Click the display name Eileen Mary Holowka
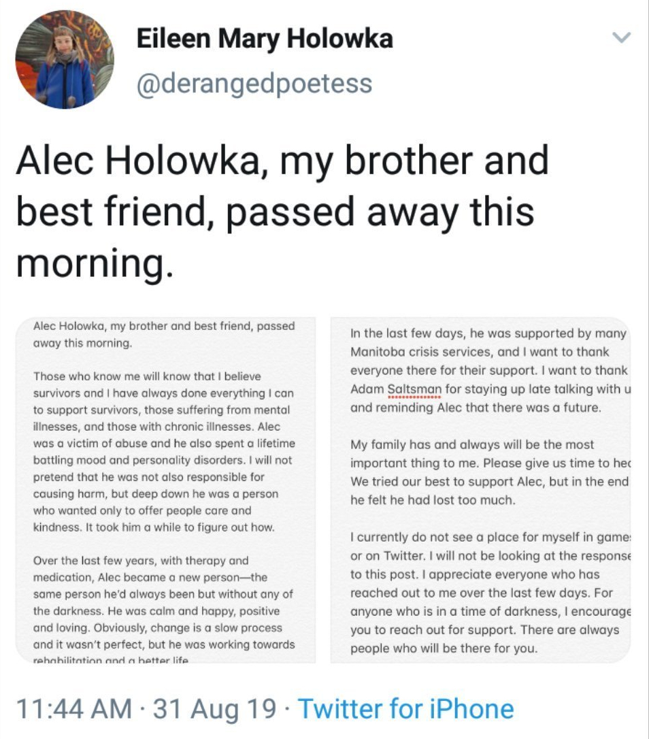This screenshot has width=649, height=739. click(x=265, y=39)
